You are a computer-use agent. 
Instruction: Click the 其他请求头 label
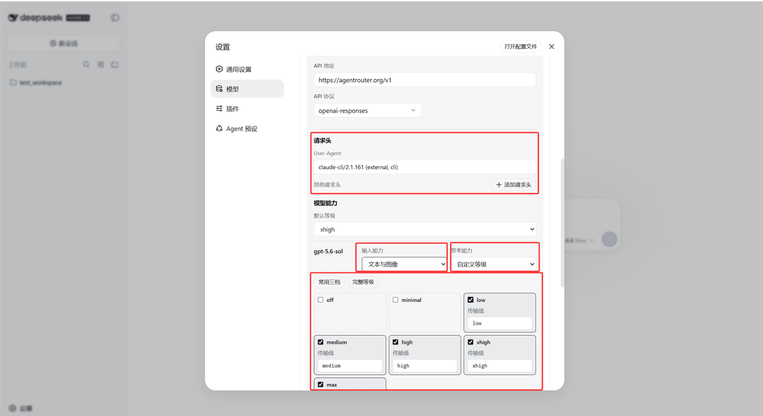click(327, 185)
